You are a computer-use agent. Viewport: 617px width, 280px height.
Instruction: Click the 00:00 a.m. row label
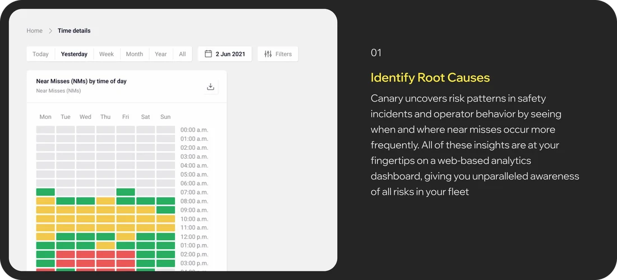[195, 130]
